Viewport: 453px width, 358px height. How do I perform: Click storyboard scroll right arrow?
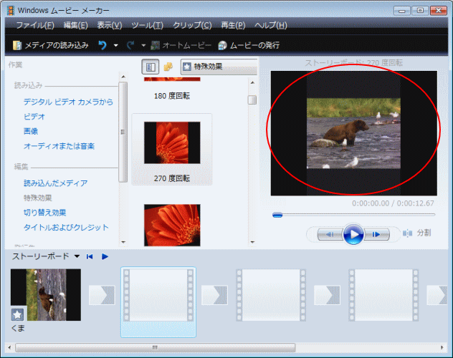click(x=442, y=347)
